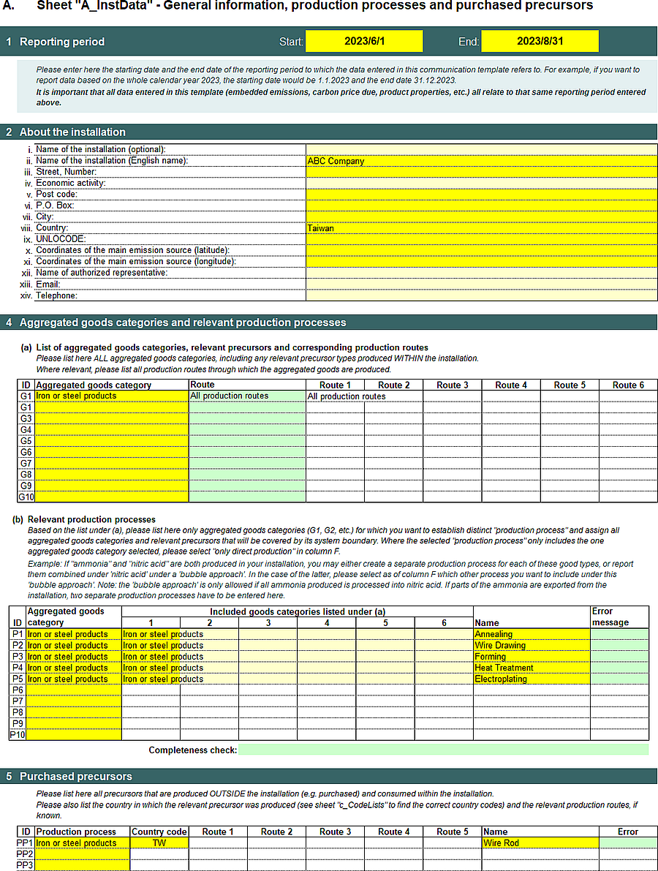Select the empty P10 aggregated goods category cell
Viewport: 658px width, 871px height.
(x=74, y=735)
